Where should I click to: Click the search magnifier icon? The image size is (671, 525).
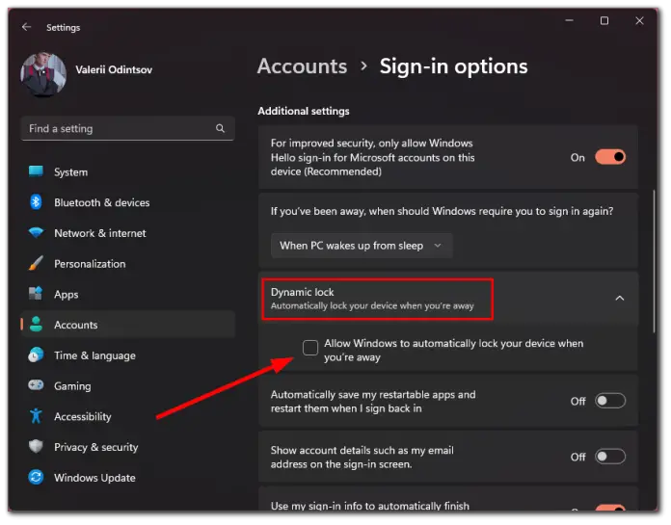click(x=221, y=128)
